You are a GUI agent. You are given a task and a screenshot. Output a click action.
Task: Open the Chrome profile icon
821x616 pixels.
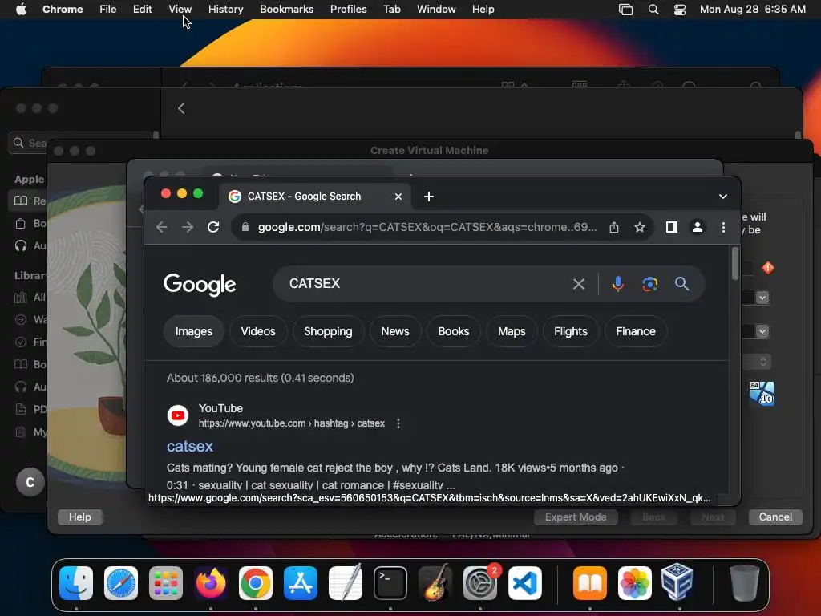[x=697, y=227]
